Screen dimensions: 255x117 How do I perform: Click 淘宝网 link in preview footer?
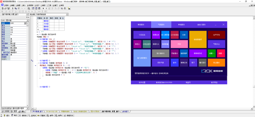pyautogui.click(x=188, y=82)
